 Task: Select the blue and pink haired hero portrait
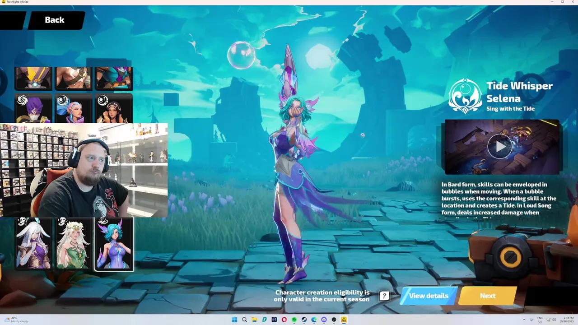[74, 108]
